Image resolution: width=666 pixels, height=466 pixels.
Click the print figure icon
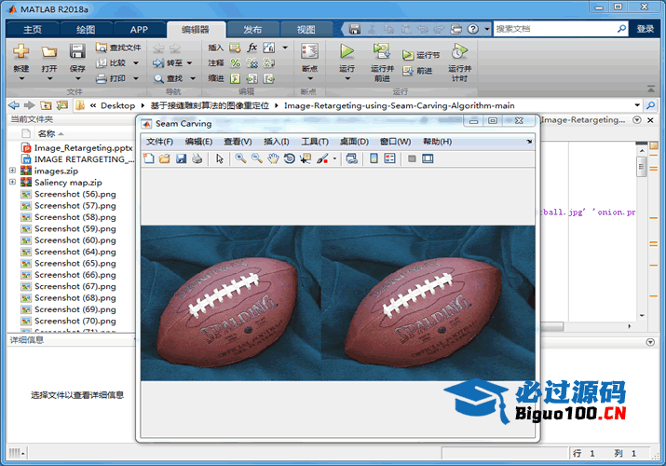click(x=197, y=158)
